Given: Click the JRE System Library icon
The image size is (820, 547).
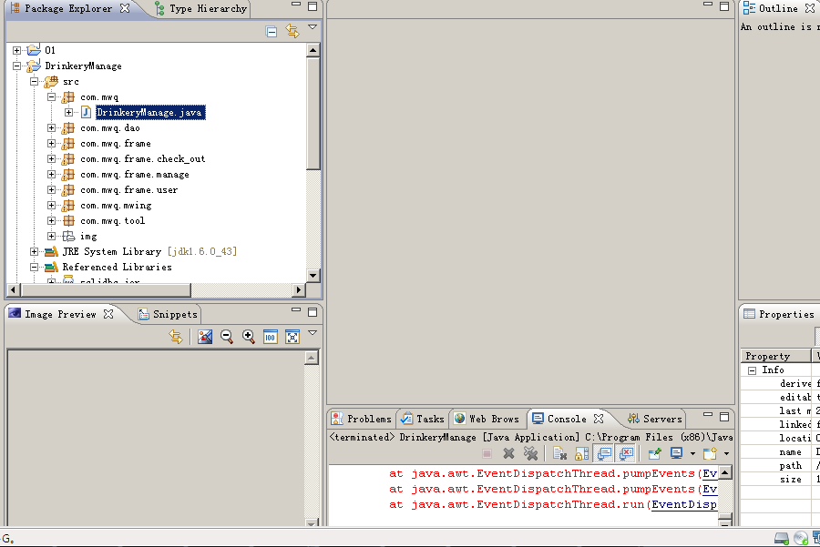Looking at the screenshot, I should click(x=51, y=252).
